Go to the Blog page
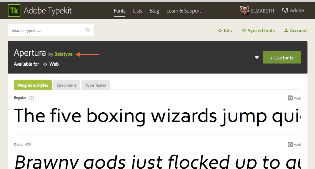The width and height of the screenshot is (315, 169). [154, 11]
